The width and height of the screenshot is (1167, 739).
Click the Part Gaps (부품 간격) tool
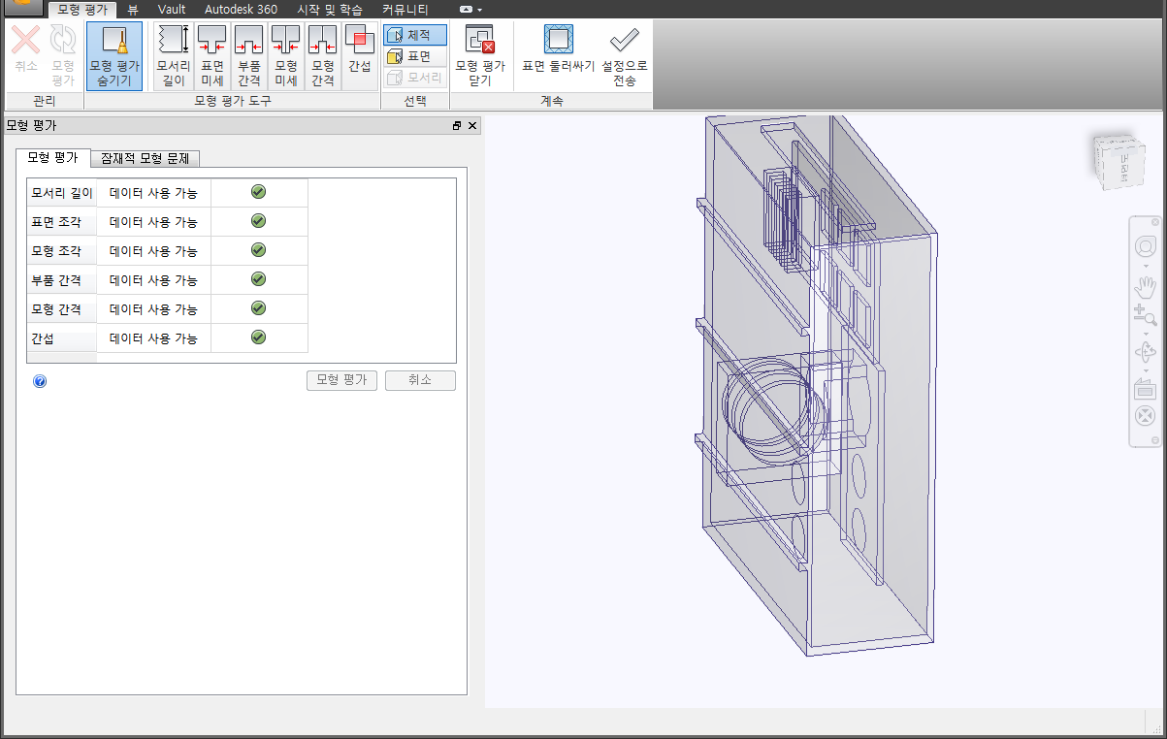pos(249,55)
